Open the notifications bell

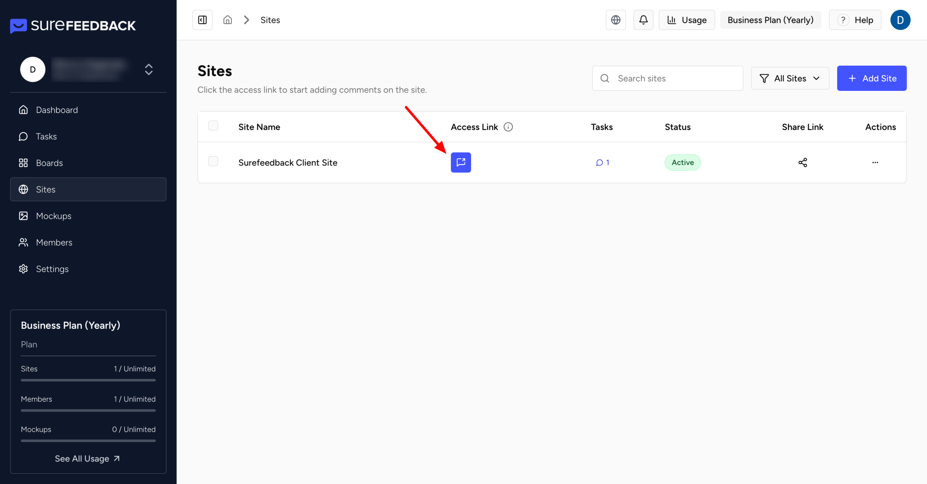pyautogui.click(x=643, y=20)
